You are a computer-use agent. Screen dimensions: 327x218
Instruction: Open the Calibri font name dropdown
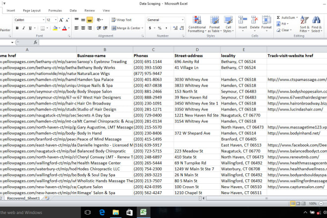coord(44,20)
